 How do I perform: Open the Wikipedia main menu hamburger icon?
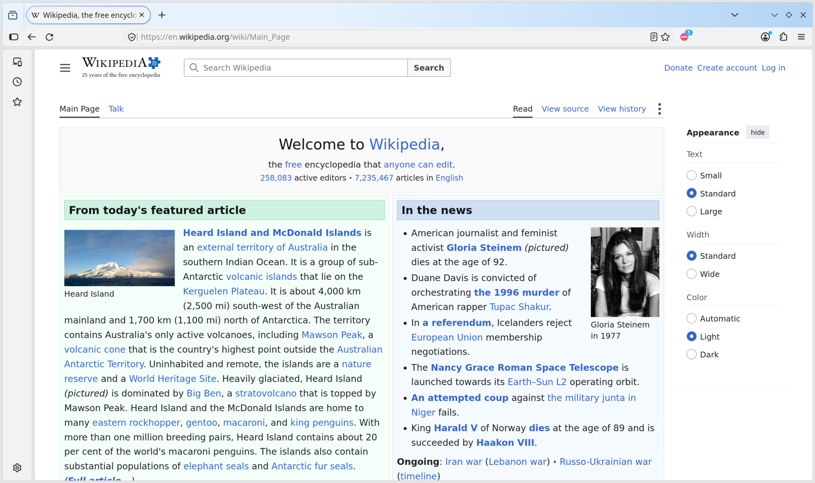pyautogui.click(x=65, y=68)
